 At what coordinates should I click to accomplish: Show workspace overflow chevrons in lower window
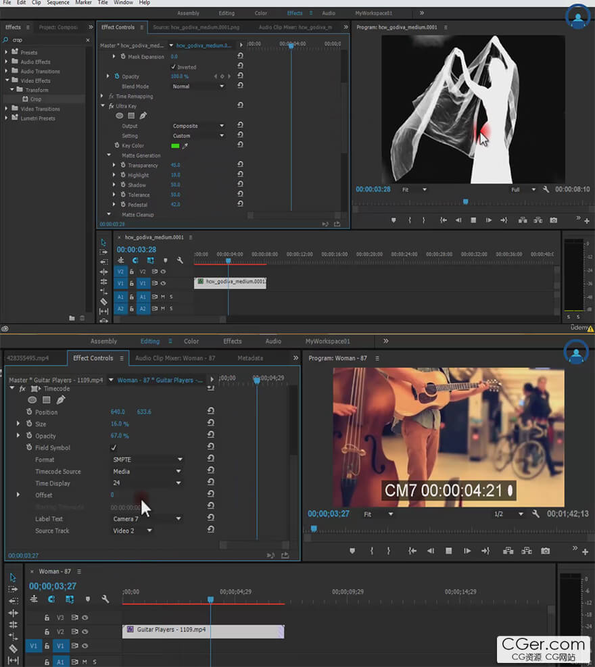click(385, 341)
